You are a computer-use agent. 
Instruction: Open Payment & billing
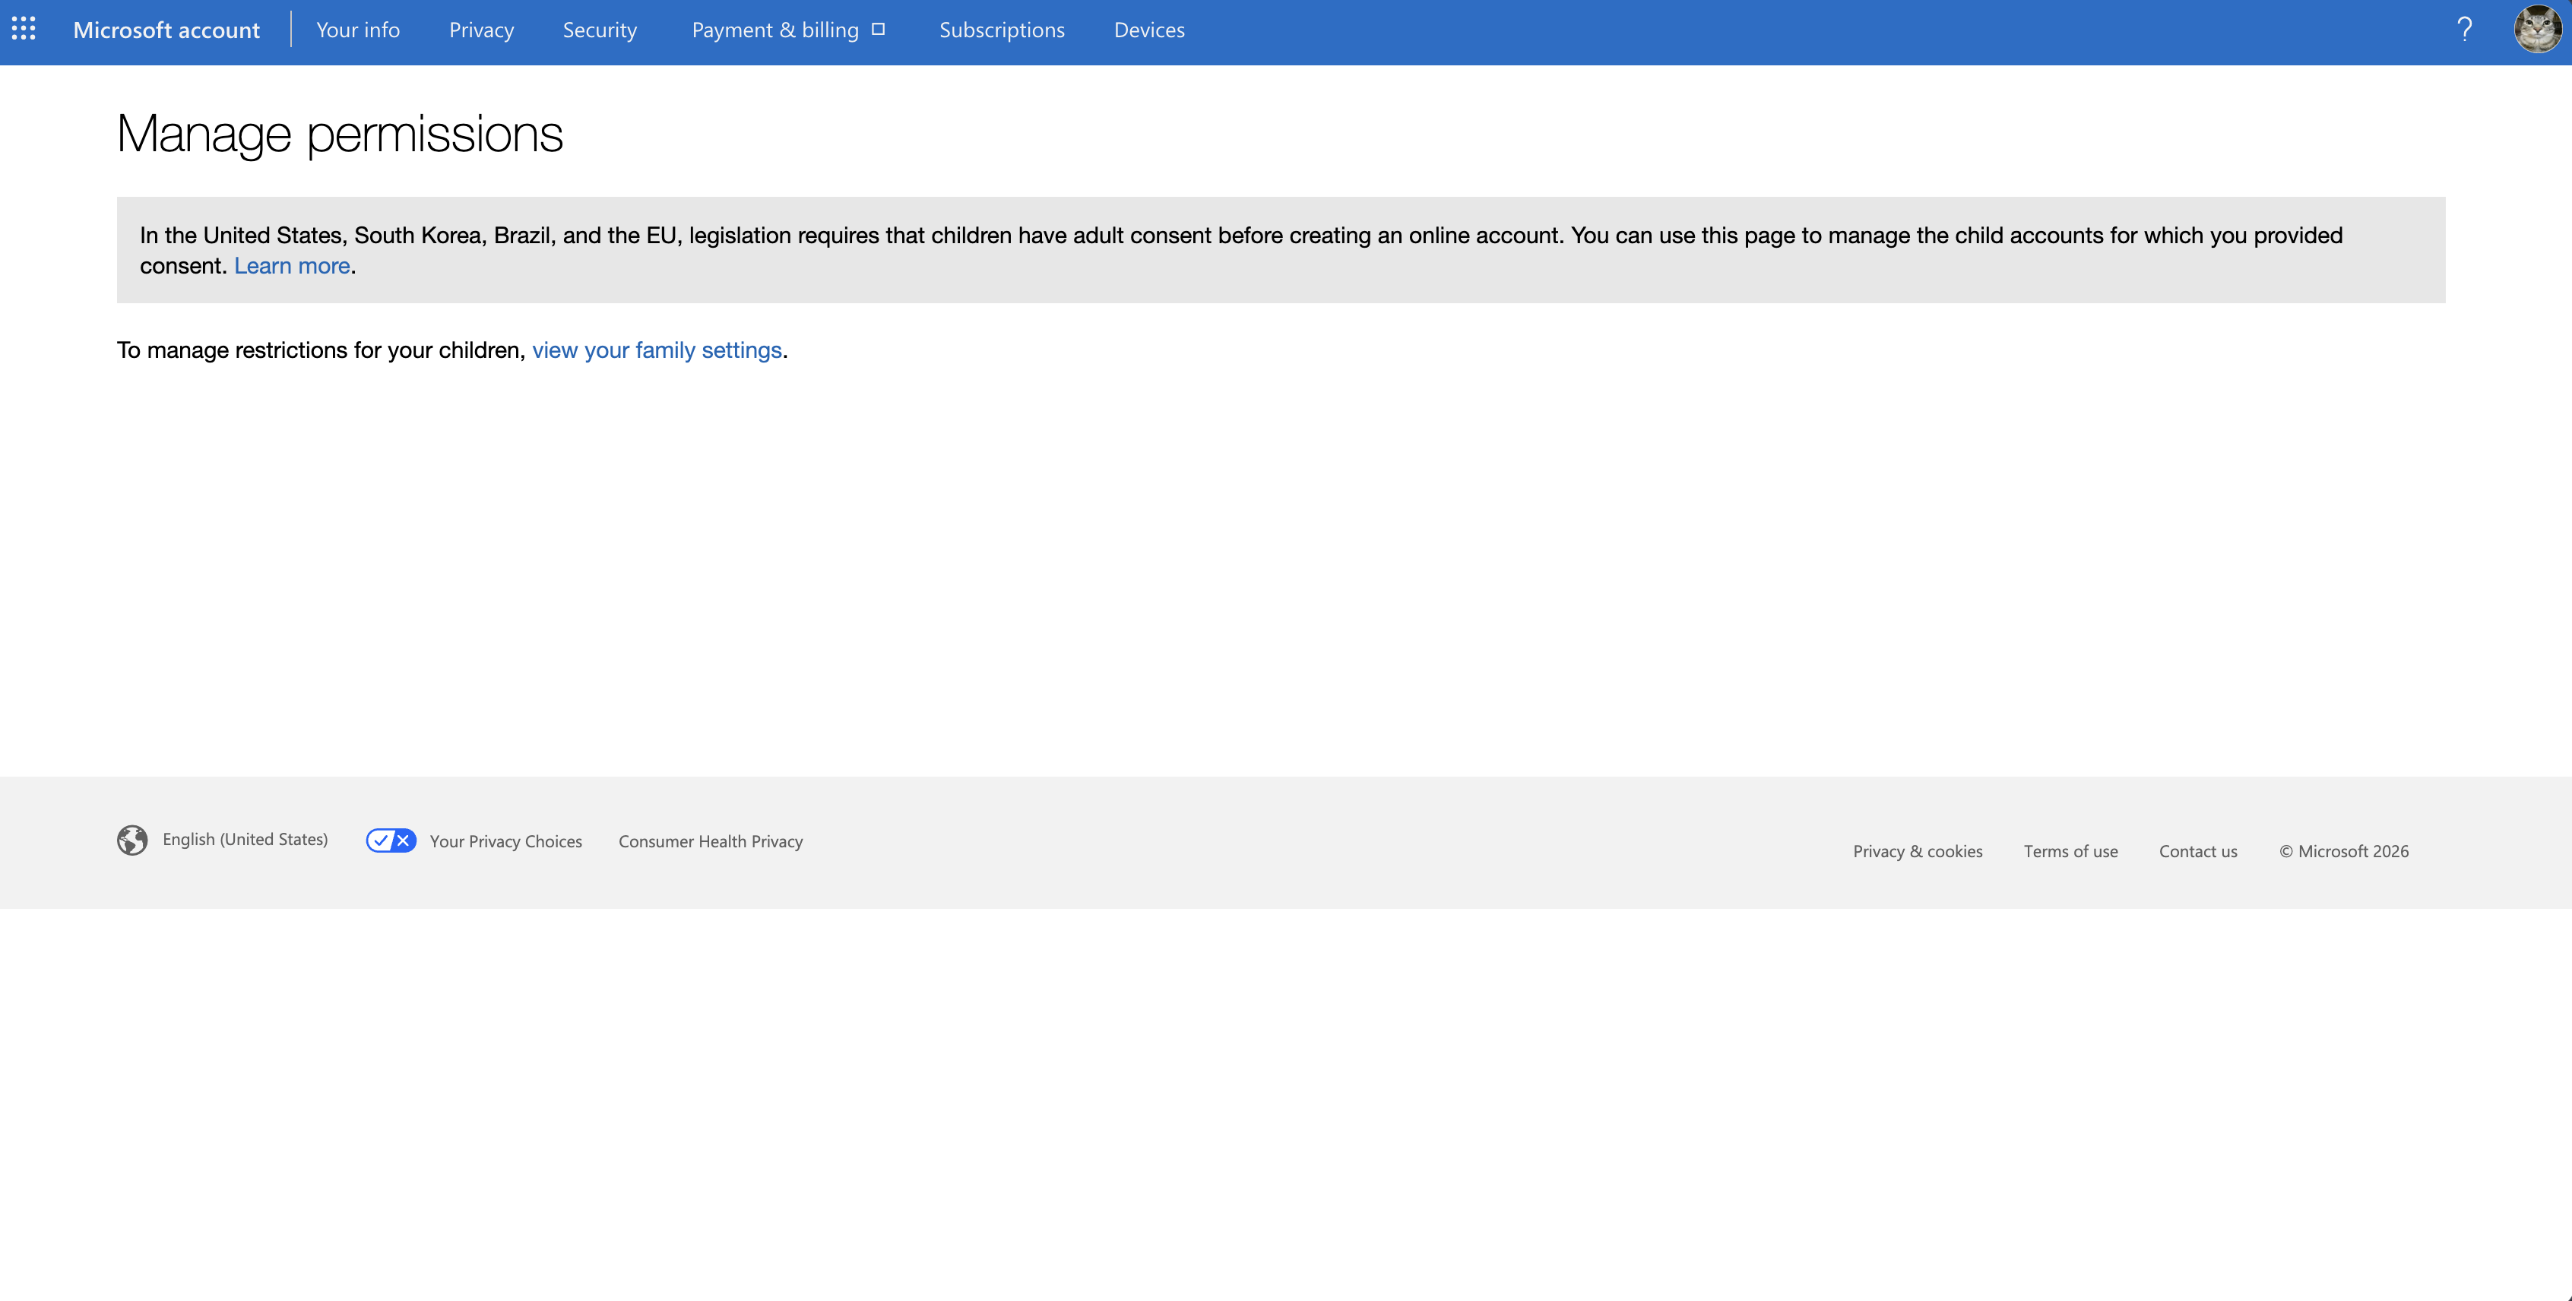774,30
